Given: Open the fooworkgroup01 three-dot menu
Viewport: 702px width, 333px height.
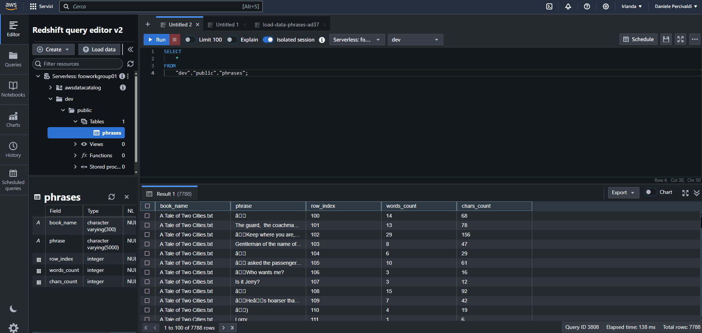Looking at the screenshot, I should [128, 76].
